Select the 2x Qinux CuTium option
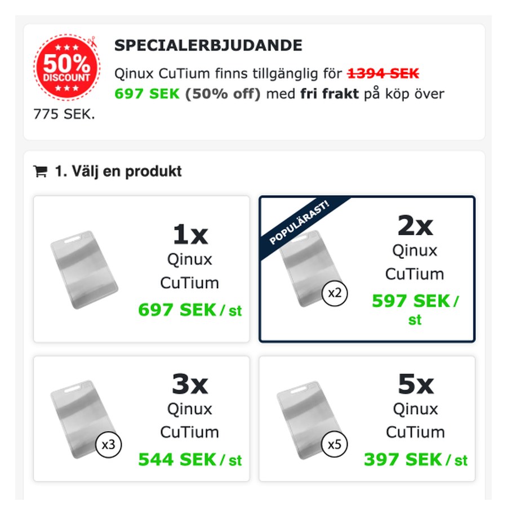The height and width of the screenshot is (515, 507). (x=367, y=270)
